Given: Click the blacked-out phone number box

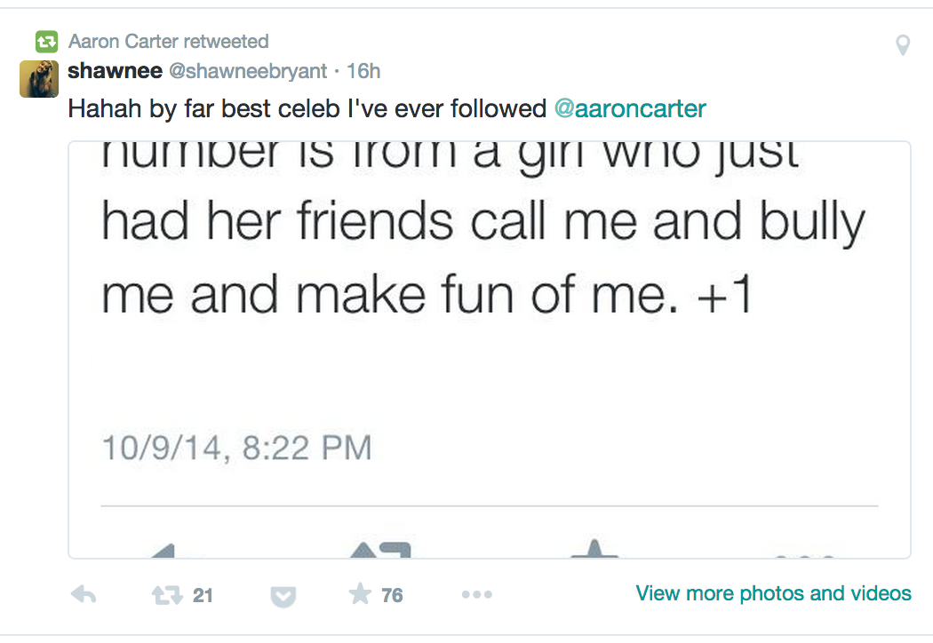Looking at the screenshot, I should point(294,368).
